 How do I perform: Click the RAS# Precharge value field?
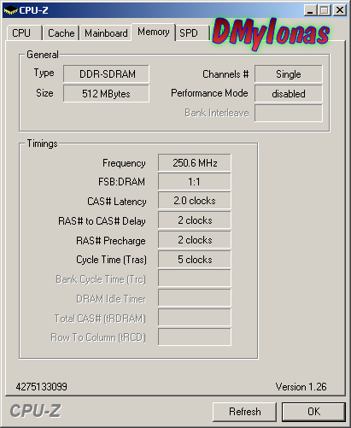[195, 240]
